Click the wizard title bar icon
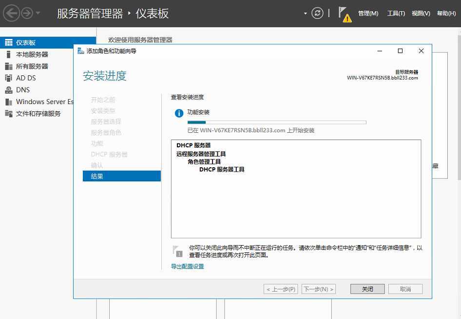 pos(81,51)
